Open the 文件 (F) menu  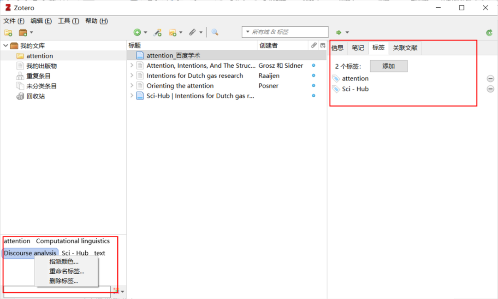point(14,21)
